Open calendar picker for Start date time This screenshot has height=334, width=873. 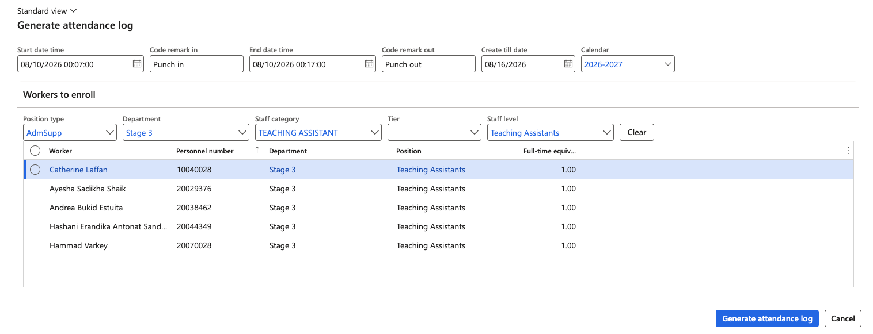[x=137, y=64]
